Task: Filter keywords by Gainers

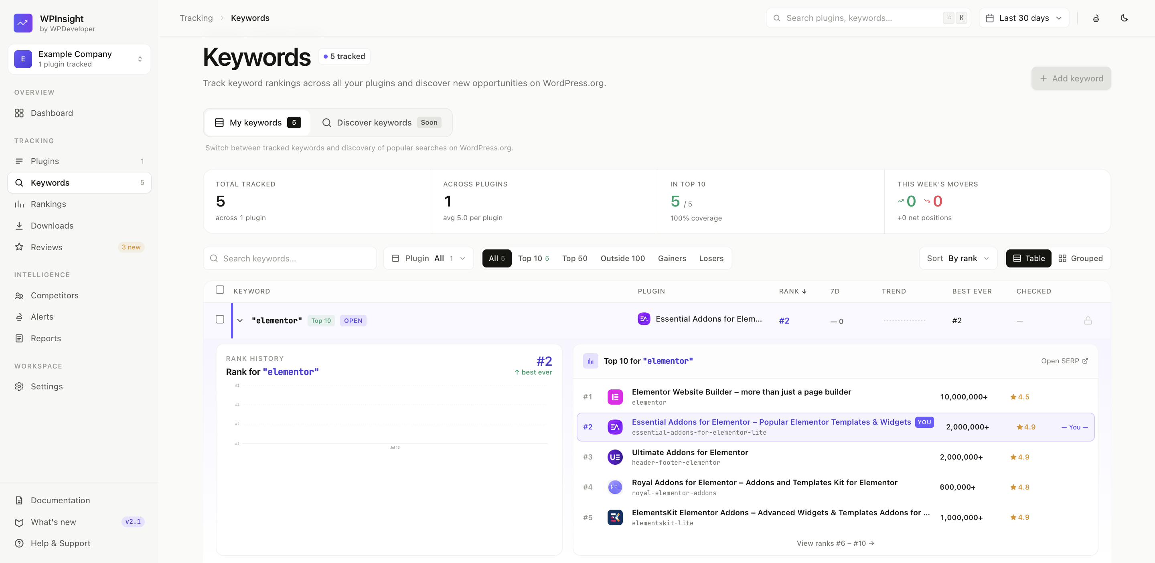Action: click(x=672, y=259)
